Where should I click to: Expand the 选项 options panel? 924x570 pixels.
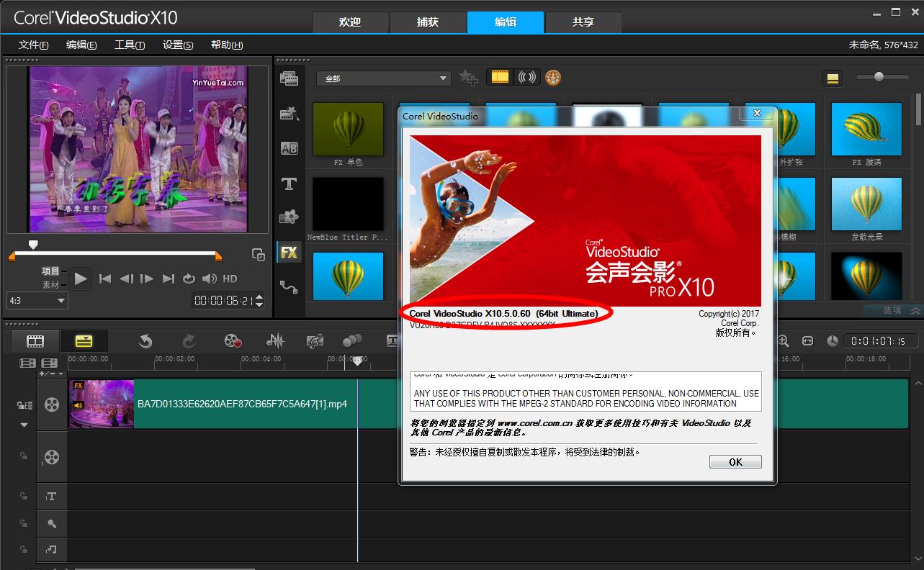[893, 310]
